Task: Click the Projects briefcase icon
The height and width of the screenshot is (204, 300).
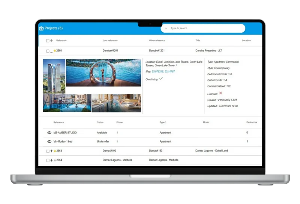Action: (x=41, y=28)
